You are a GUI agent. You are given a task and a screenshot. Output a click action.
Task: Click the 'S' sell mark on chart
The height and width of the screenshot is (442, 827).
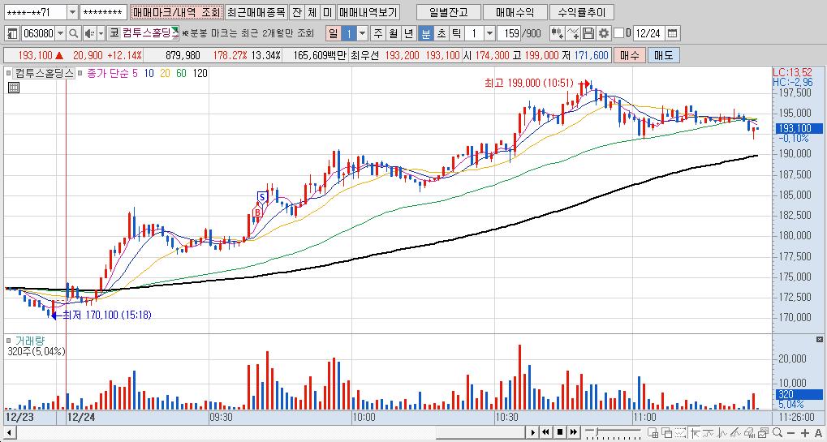(x=261, y=198)
